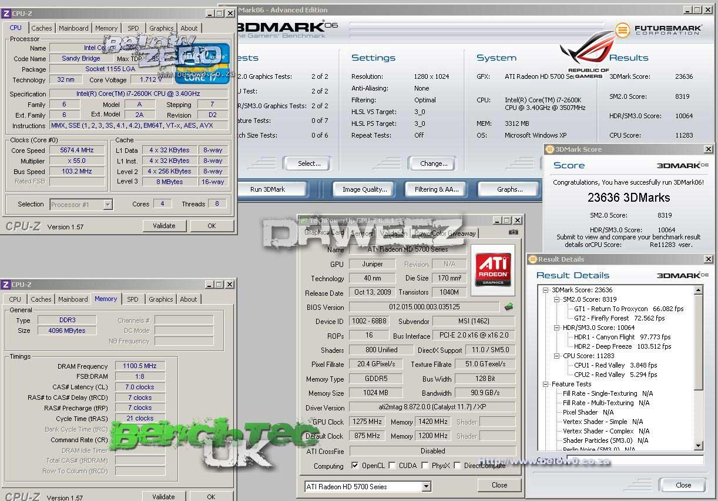The image size is (718, 501).
Task: Click the Futuremark Corporation logo in 3DMark06
Action: (x=658, y=29)
